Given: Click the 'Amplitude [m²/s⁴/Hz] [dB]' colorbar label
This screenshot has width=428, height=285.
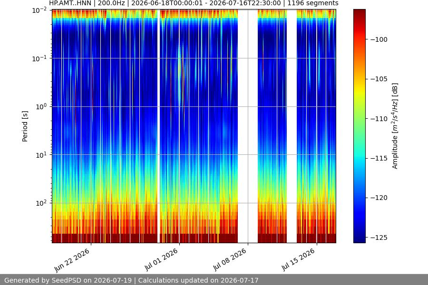Looking at the screenshot, I should (395, 126).
